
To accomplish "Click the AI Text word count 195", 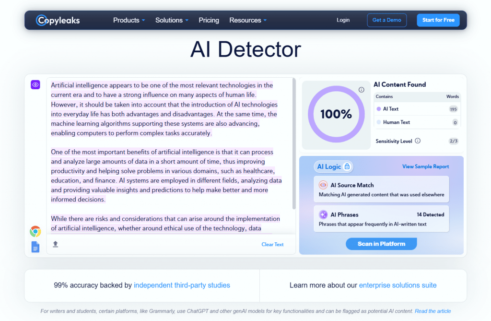I will coord(453,109).
